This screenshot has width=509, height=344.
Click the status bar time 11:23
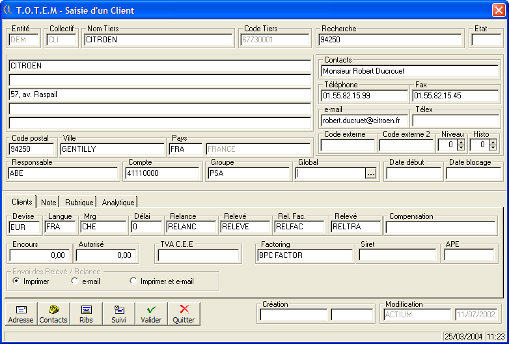pyautogui.click(x=496, y=337)
